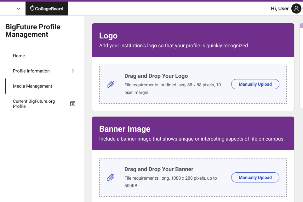Select Media Management in sidebar
Viewport: 303px width, 202px height.
pos(32,86)
